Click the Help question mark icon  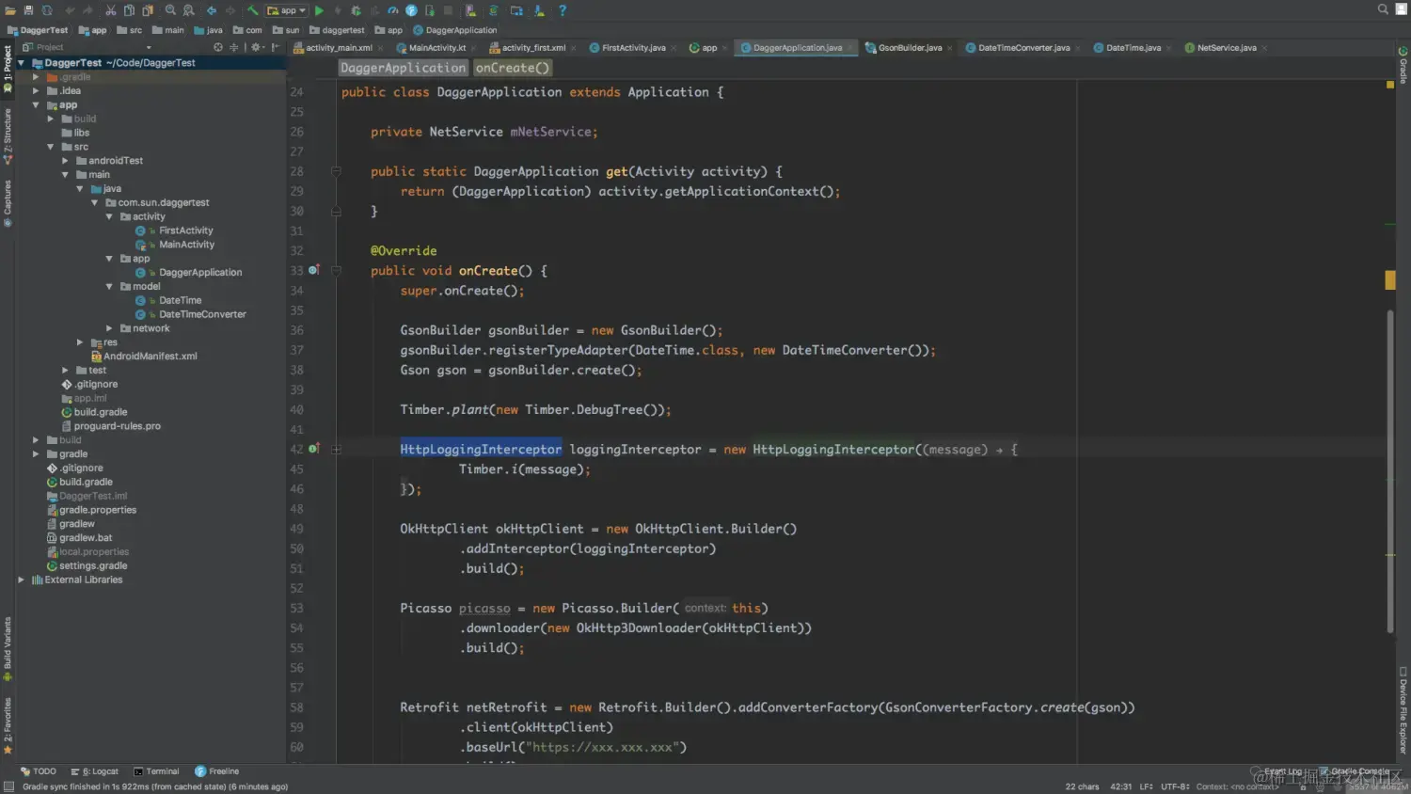tap(563, 10)
